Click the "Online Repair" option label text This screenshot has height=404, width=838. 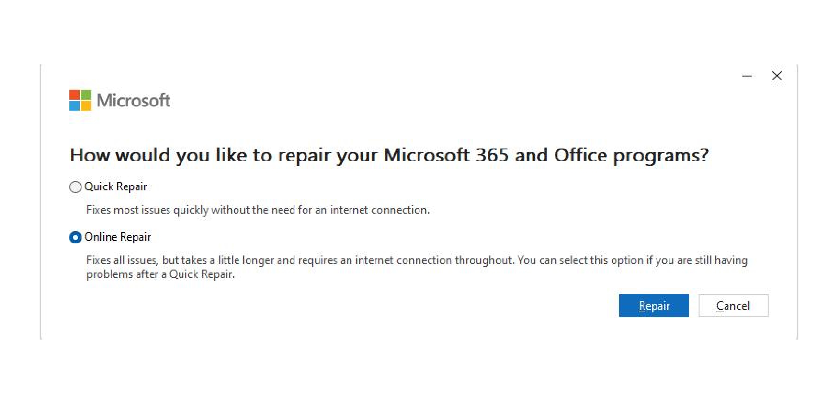coord(118,237)
